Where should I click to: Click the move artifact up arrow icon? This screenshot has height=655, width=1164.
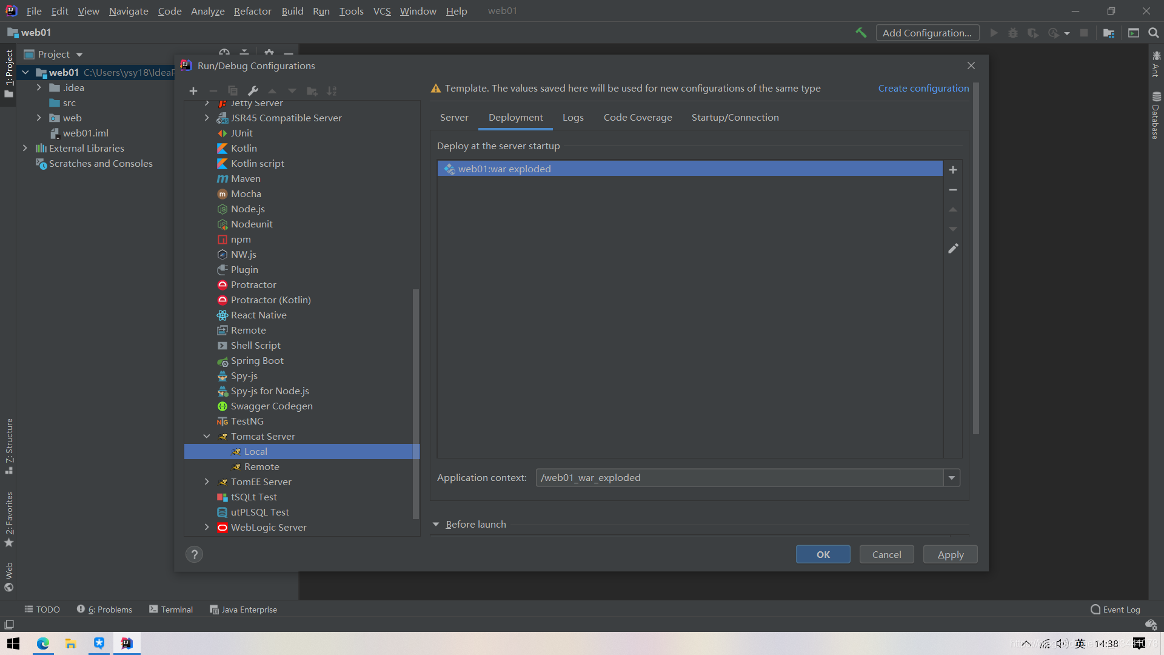pos(953,209)
